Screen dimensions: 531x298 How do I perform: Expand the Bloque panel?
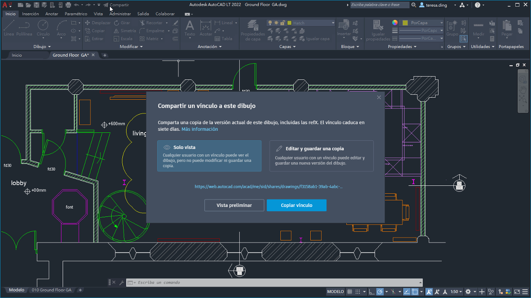point(350,47)
